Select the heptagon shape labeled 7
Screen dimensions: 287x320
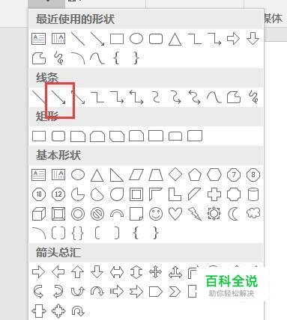click(x=234, y=175)
